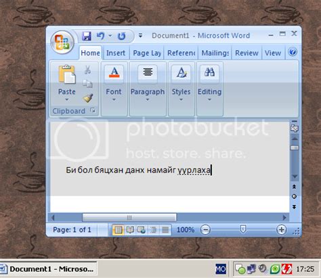Repeat typing with the Redo icon
The height and width of the screenshot is (278, 321).
click(x=122, y=36)
